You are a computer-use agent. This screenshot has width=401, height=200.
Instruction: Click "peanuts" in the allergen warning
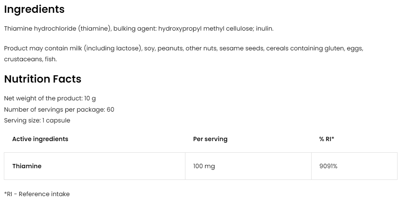[170, 48]
